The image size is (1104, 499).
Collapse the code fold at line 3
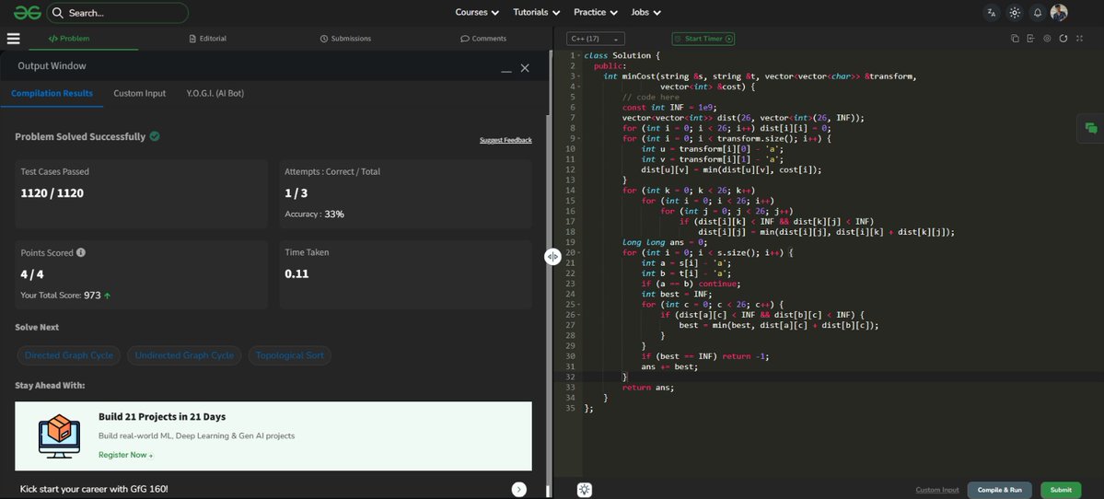coord(578,76)
